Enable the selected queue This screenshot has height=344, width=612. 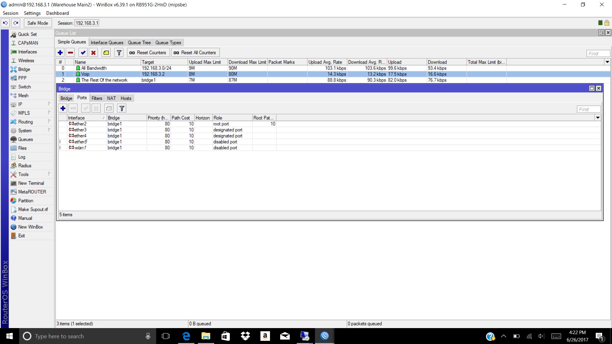pos(83,53)
